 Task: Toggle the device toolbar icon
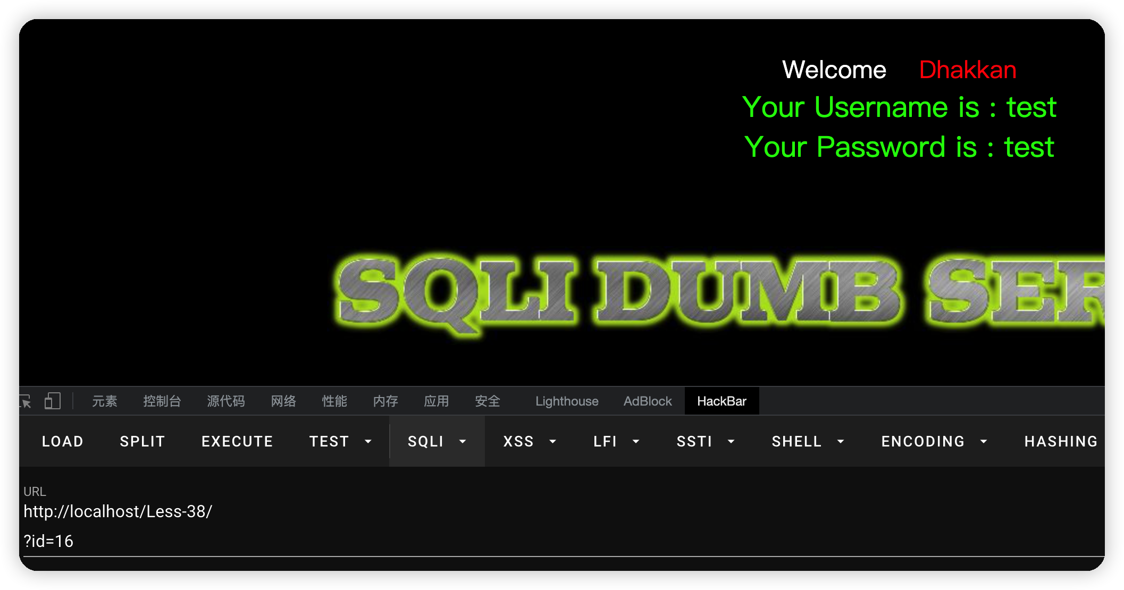pos(53,401)
